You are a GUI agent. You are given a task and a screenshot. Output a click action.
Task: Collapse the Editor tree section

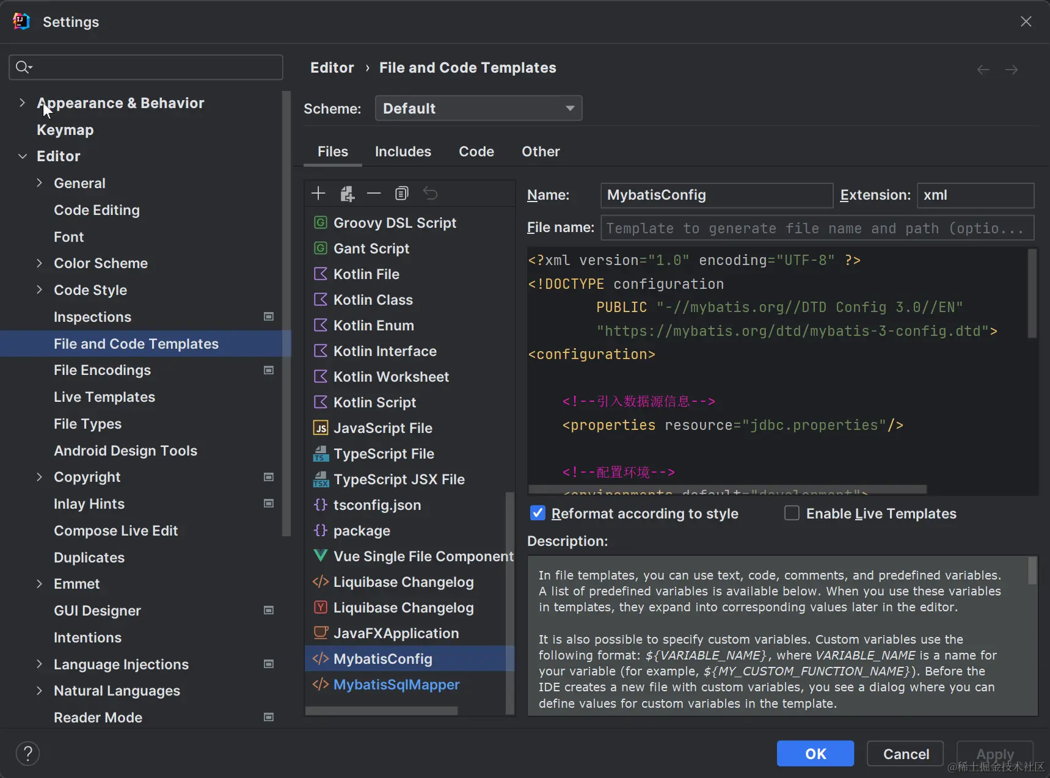23,156
